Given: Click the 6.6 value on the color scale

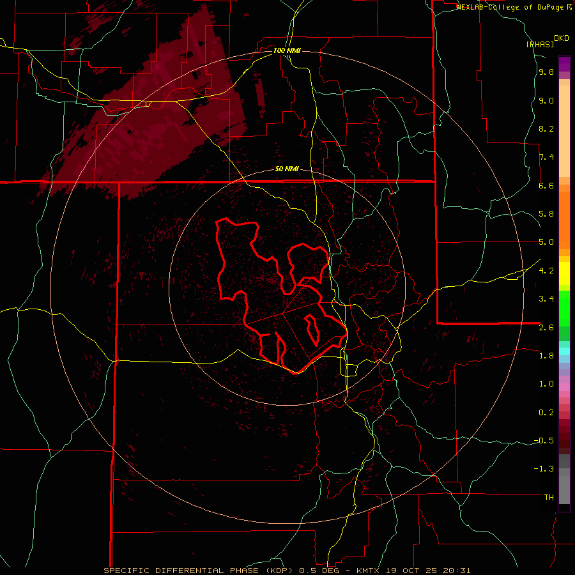Looking at the screenshot, I should click(546, 185).
